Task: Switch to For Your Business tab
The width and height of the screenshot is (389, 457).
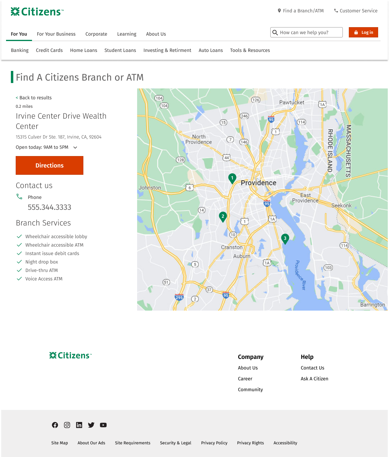Action: coord(56,34)
